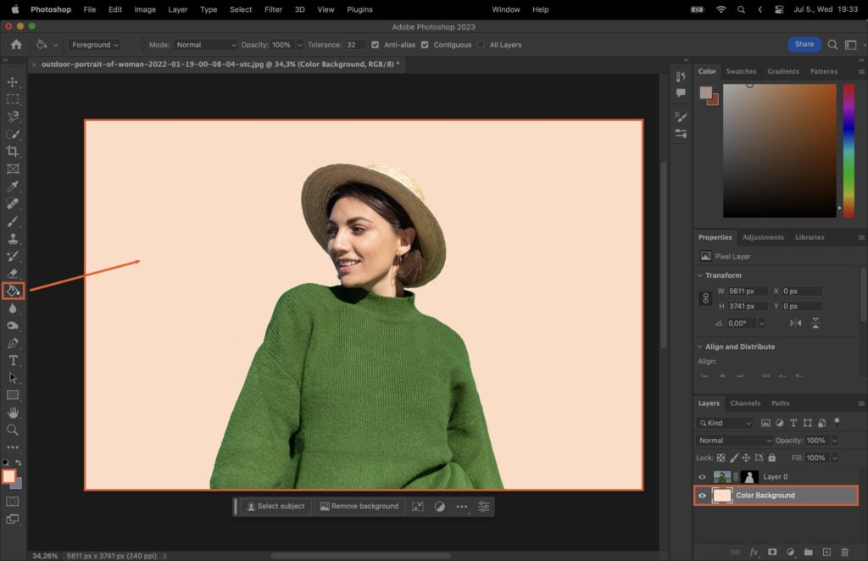Click the Share button

(x=804, y=43)
